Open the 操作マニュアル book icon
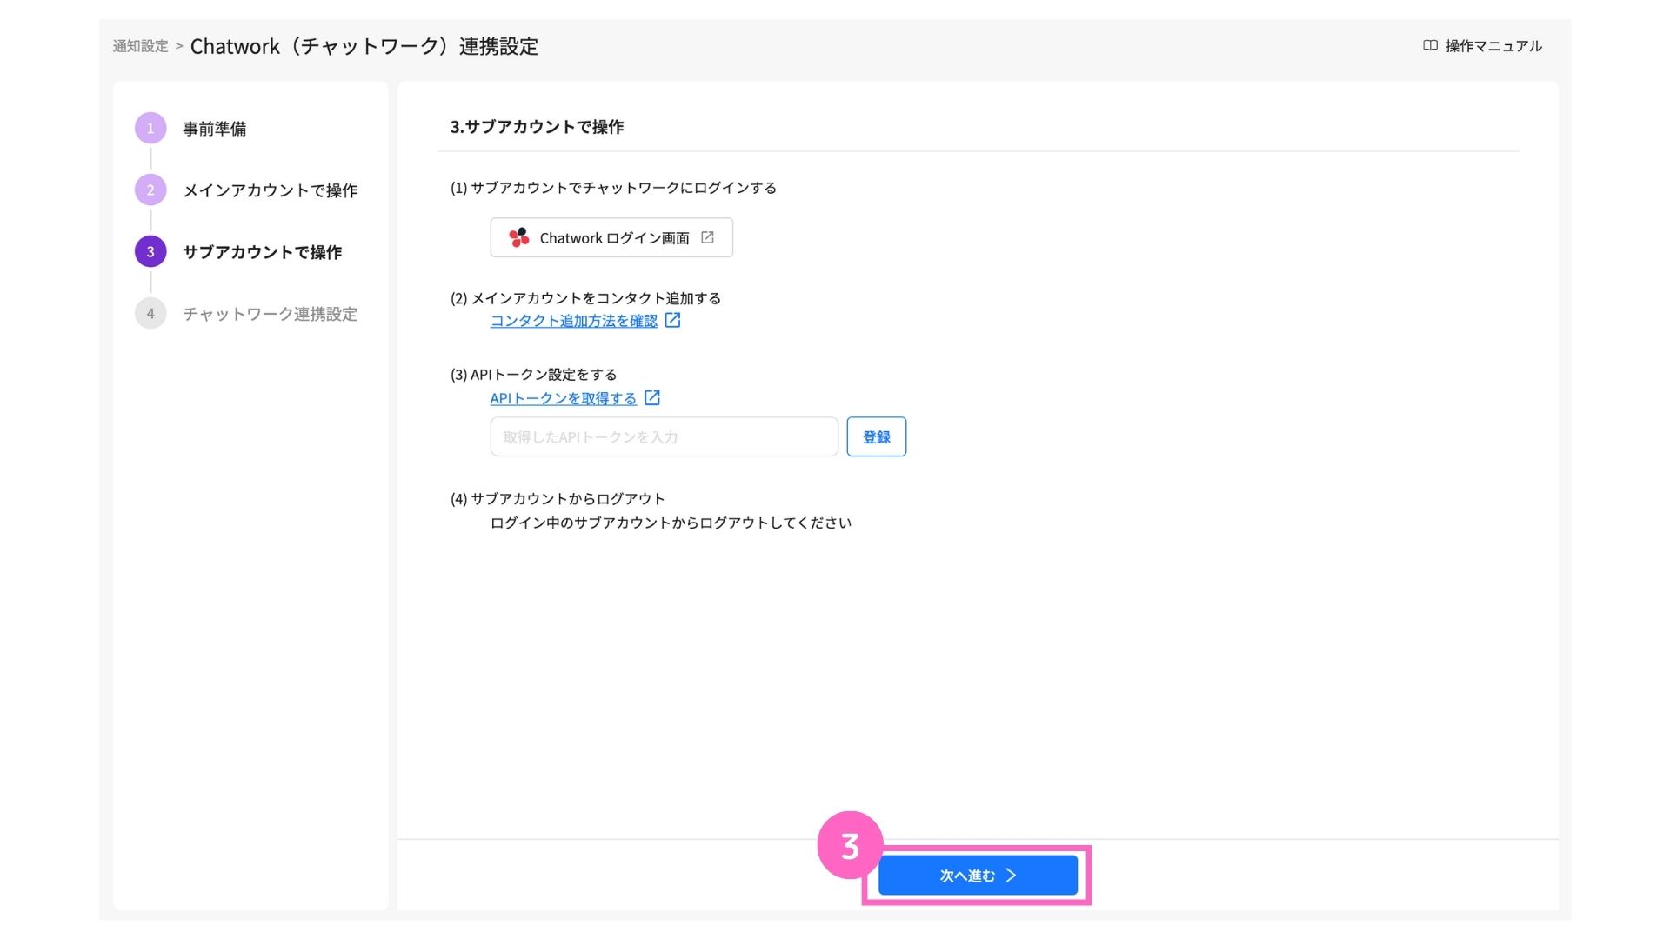The width and height of the screenshot is (1670, 939). (1430, 45)
